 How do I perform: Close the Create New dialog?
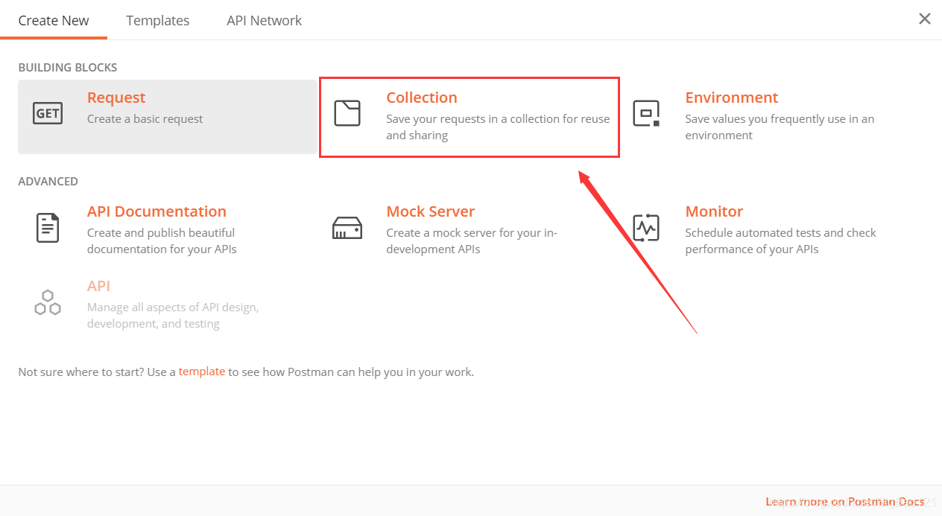(x=925, y=19)
